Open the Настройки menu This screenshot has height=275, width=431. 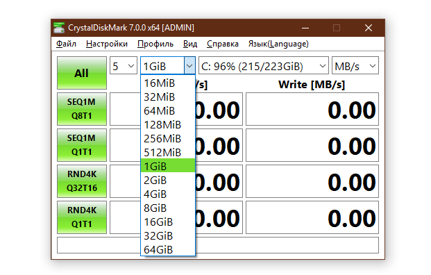point(107,44)
